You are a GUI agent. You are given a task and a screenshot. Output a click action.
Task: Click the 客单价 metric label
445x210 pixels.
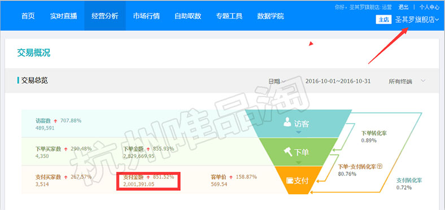click(x=219, y=177)
